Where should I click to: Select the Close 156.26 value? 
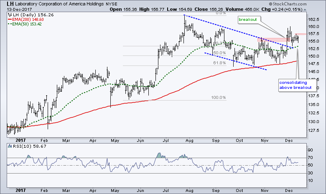(x=209, y=9)
